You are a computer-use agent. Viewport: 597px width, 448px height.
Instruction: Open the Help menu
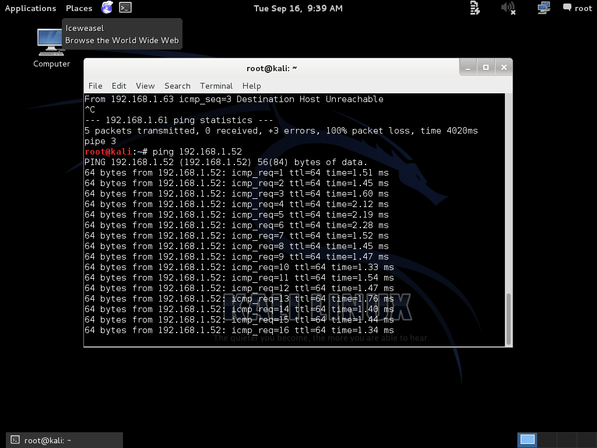[x=251, y=86]
